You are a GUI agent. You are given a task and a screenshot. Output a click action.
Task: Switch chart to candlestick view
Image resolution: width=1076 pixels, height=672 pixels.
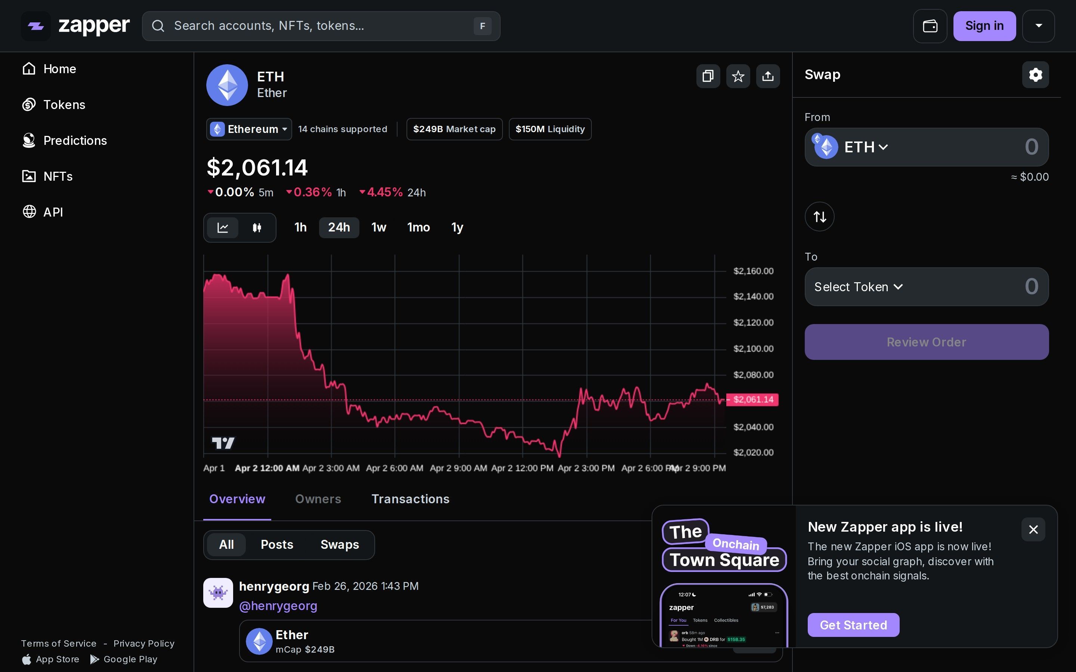257,228
